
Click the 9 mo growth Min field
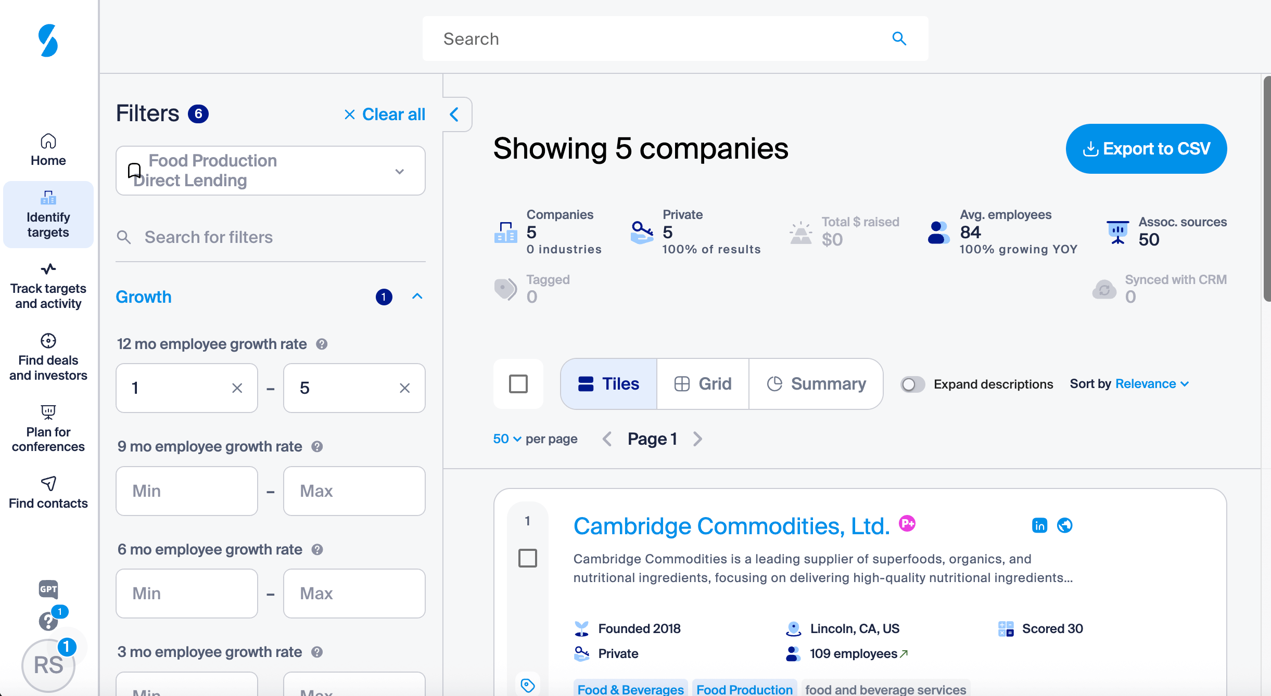pyautogui.click(x=186, y=491)
